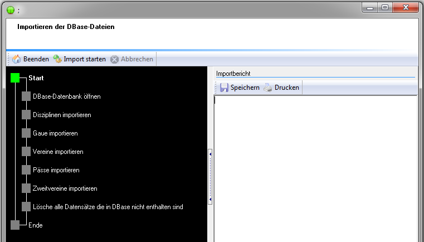Click the grey square beside Gaue importieren
Viewport: 424px width, 242px height.
coord(26,133)
